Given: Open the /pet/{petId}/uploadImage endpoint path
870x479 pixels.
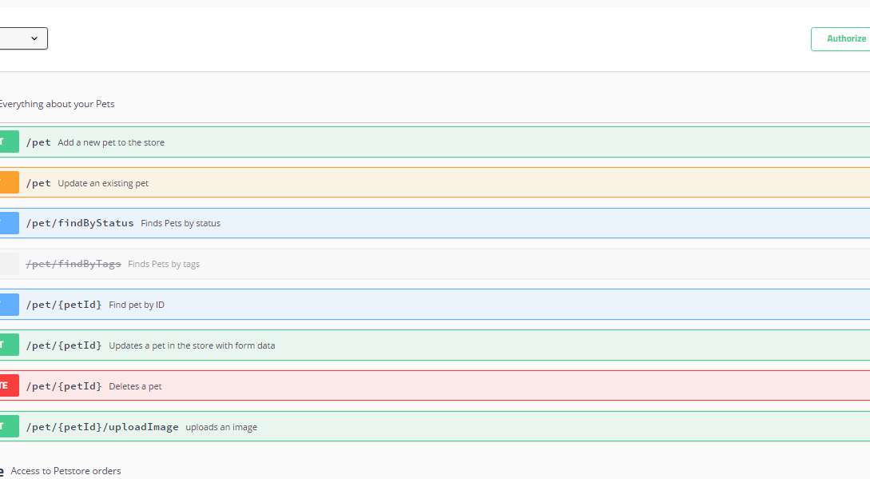Looking at the screenshot, I should click(x=102, y=427).
